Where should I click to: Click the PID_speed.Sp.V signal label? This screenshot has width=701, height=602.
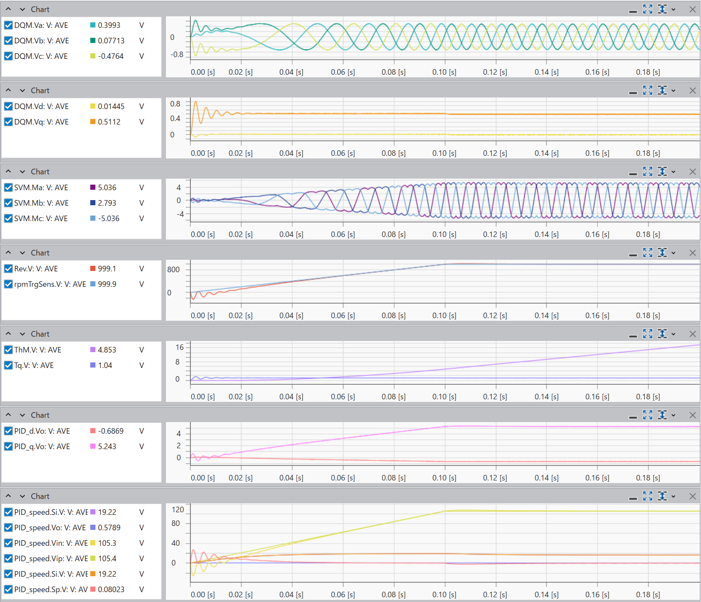click(x=51, y=590)
